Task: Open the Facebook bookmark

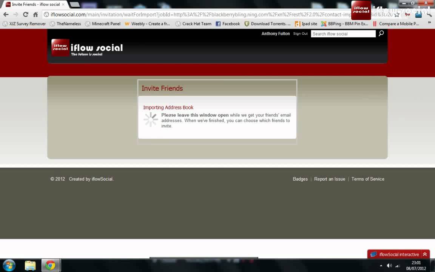Action: [228, 24]
